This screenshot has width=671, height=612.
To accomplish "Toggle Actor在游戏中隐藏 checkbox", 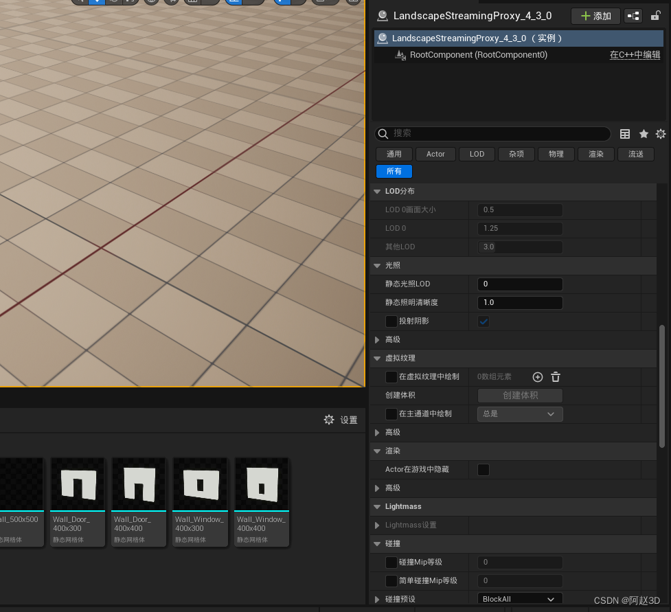I will pyautogui.click(x=484, y=470).
